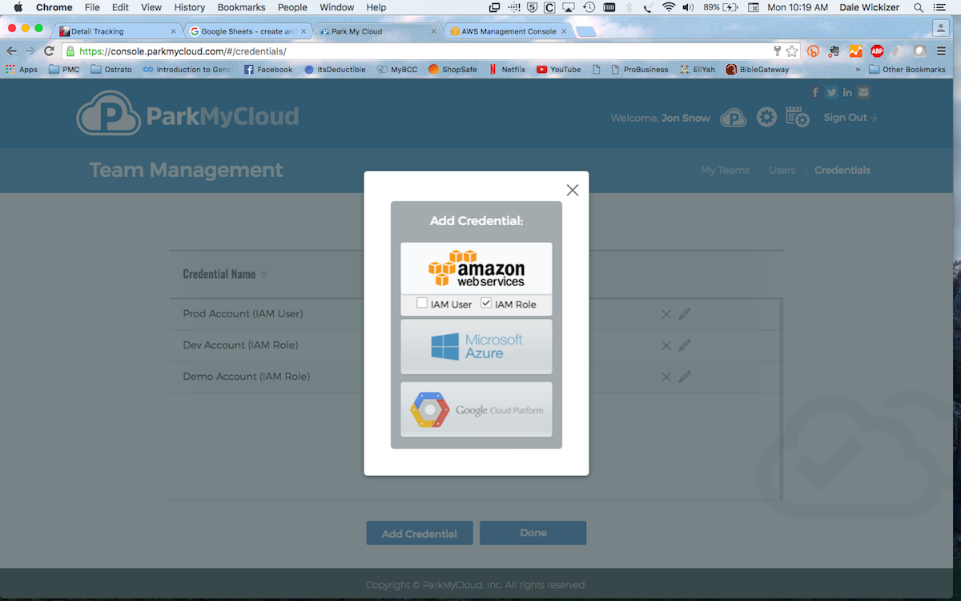Delete the Demo Account (IAM Role) credential

pos(666,377)
